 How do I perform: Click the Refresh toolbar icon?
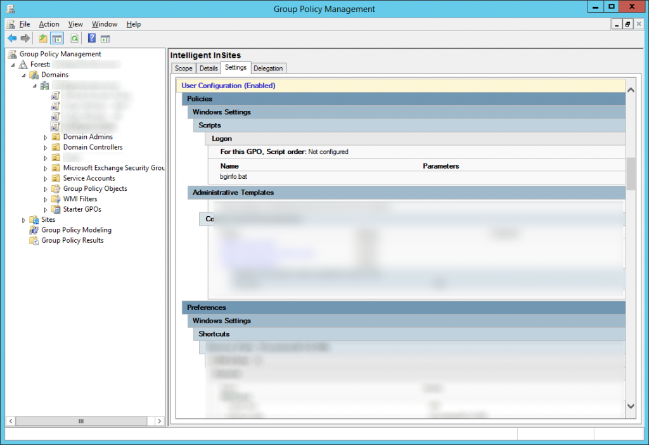[x=74, y=38]
